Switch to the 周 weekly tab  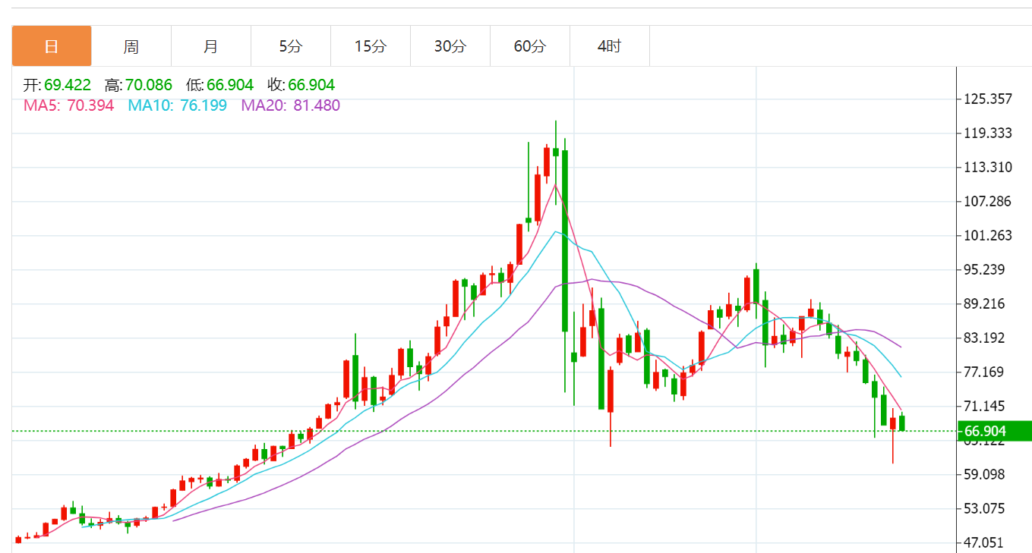pos(131,46)
